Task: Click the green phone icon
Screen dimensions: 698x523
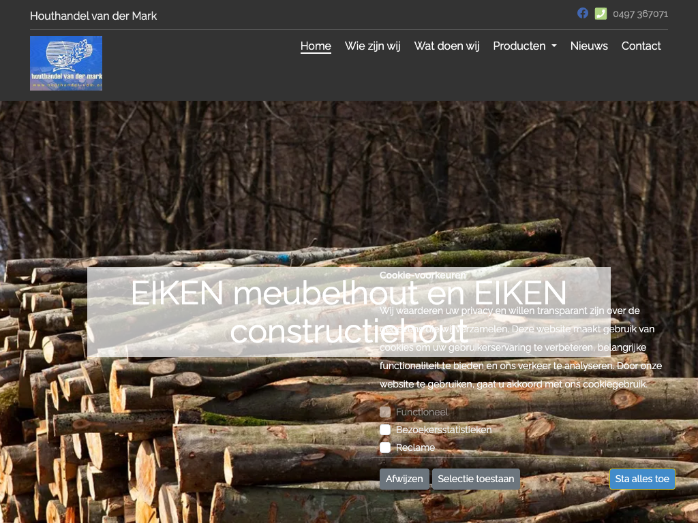Action: [601, 14]
